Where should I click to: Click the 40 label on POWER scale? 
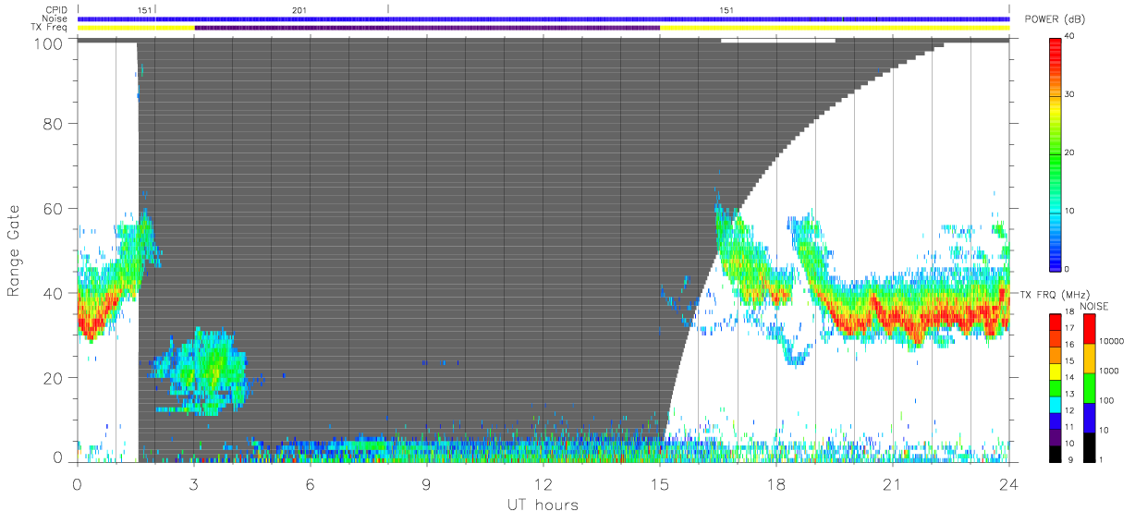point(1069,36)
